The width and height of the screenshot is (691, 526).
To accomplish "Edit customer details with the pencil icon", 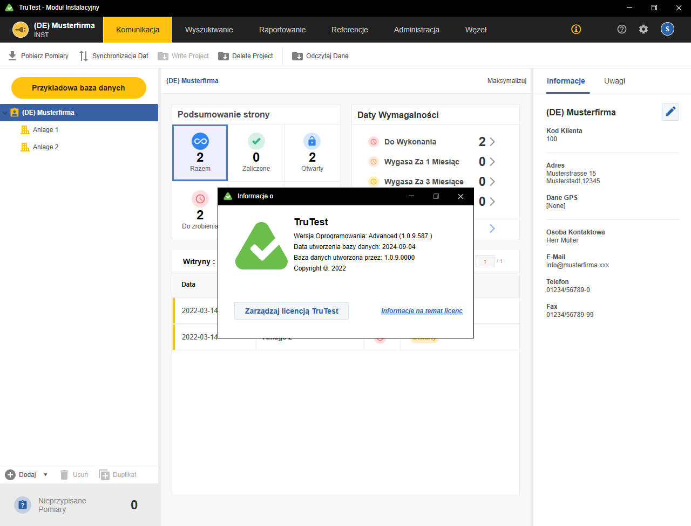I will click(x=670, y=112).
